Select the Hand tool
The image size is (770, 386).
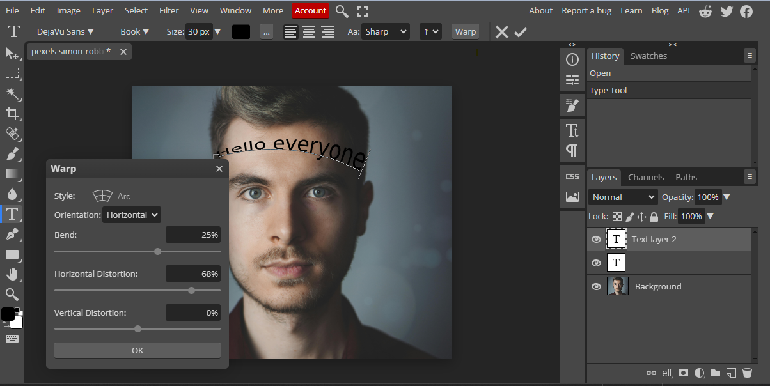tap(12, 274)
